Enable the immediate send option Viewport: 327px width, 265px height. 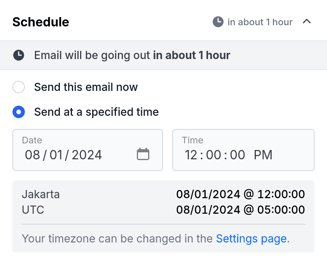[x=19, y=87]
